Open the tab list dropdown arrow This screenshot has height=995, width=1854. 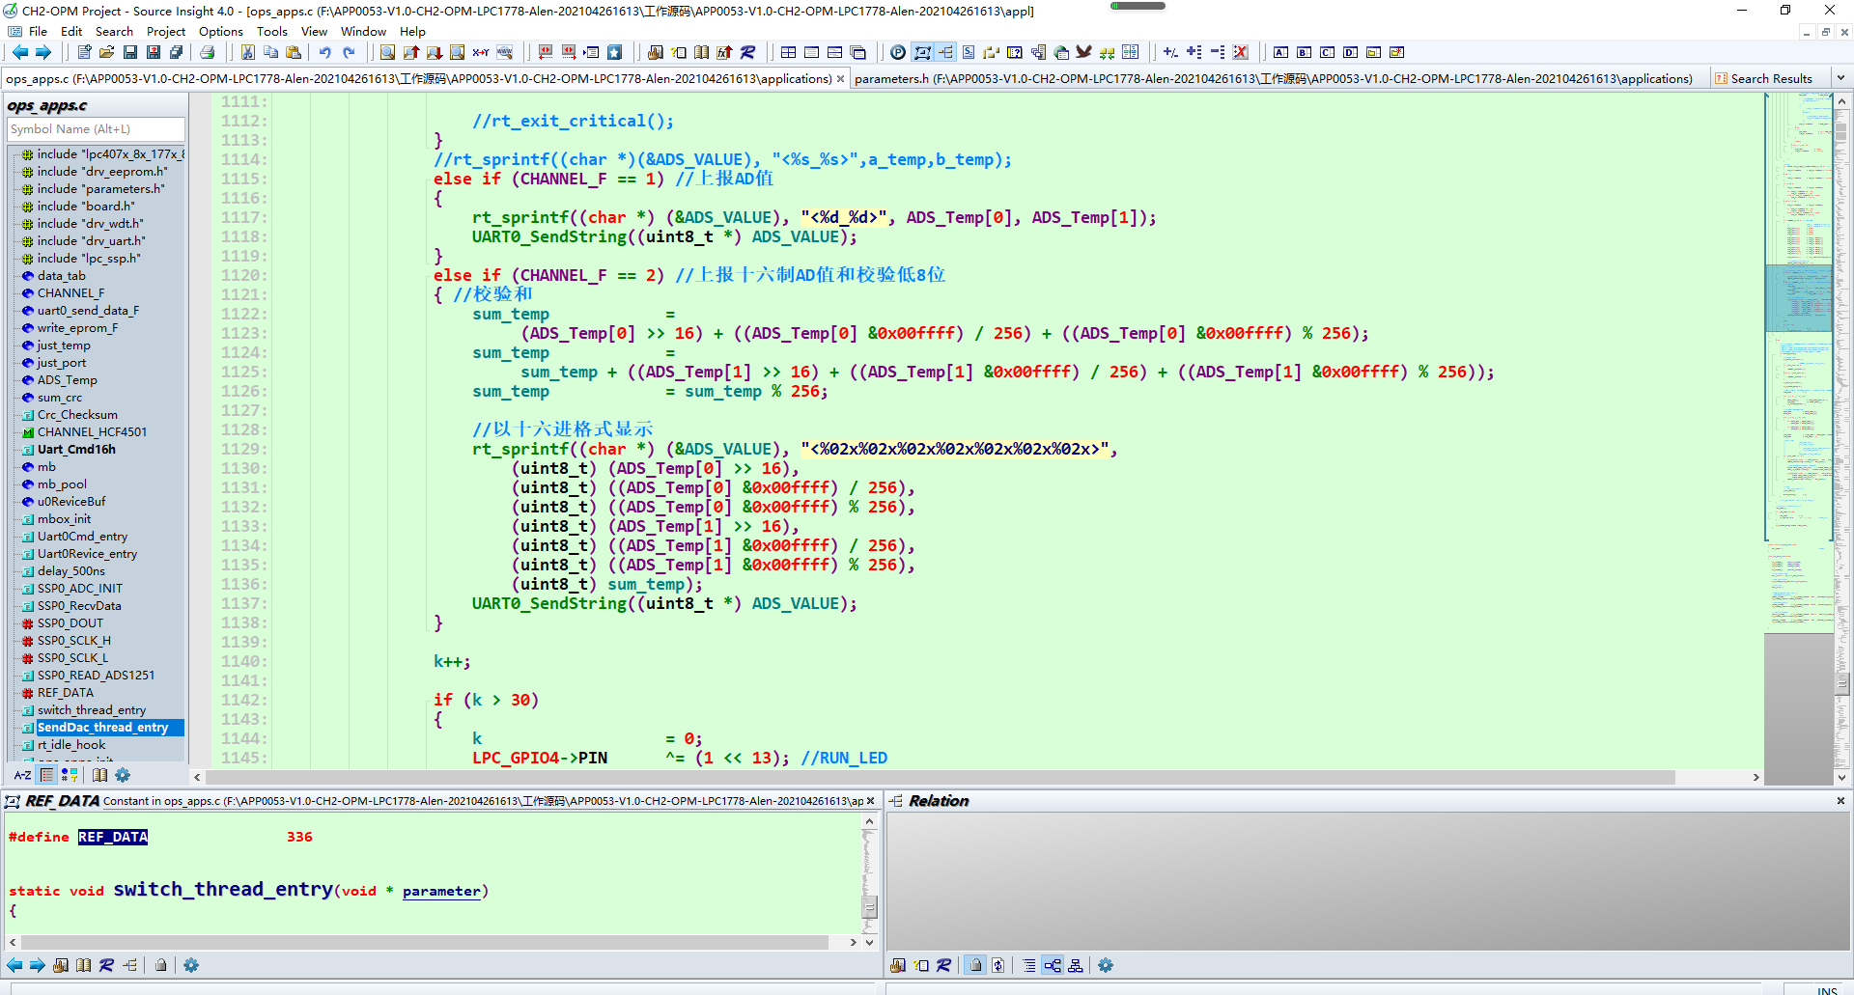[x=1840, y=78]
